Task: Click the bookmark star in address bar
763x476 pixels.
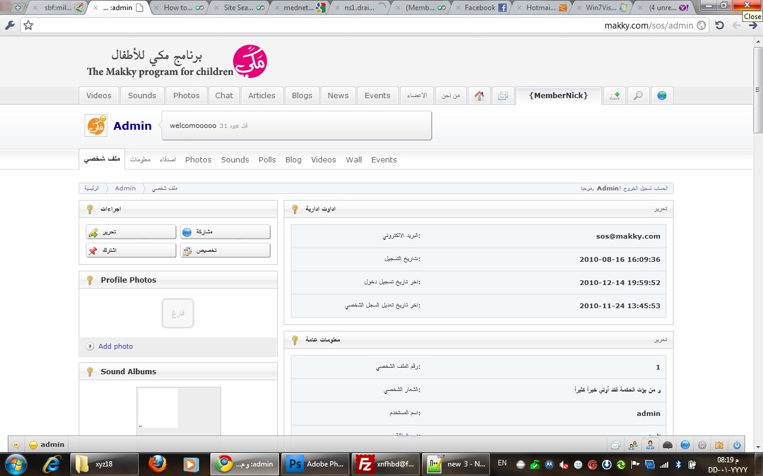Action: pyautogui.click(x=28, y=26)
